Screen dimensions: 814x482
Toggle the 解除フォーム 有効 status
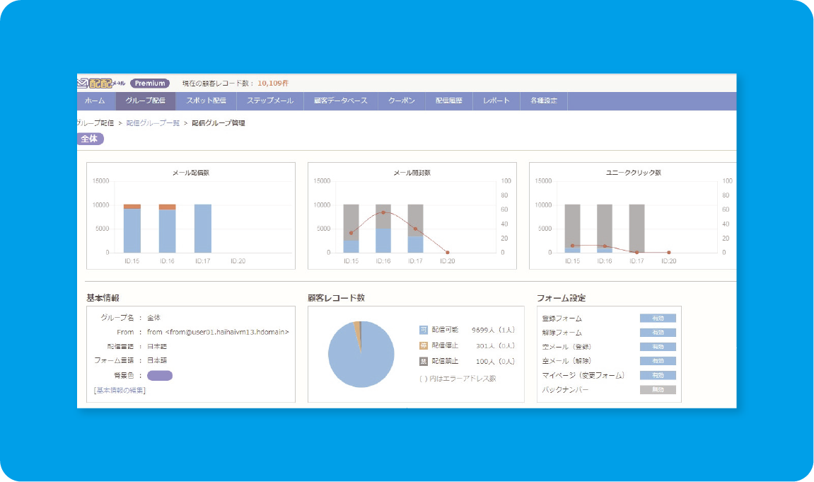658,333
